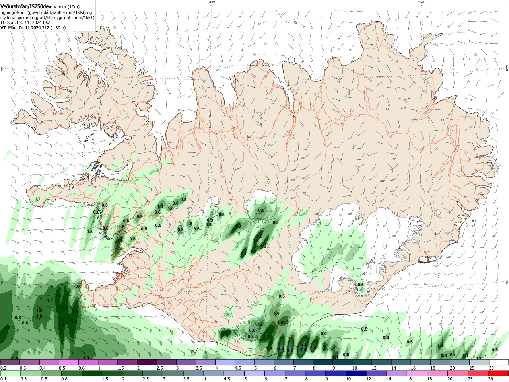Click the 'slydda/snjókoma' legend description line
The height and width of the screenshot is (382, 509).
pos(47,18)
